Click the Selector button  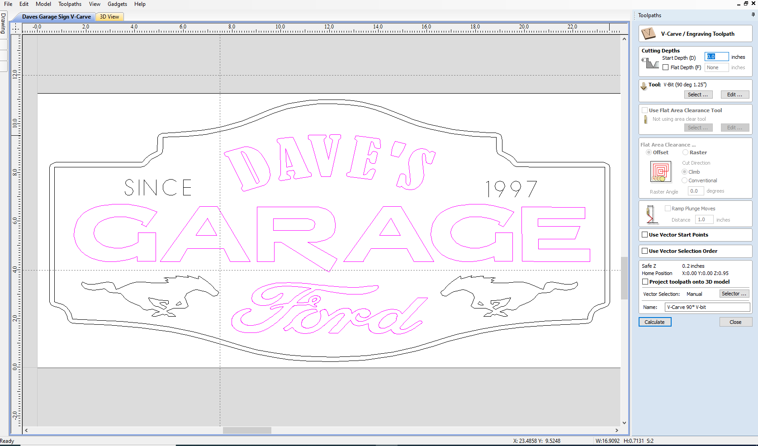pyautogui.click(x=734, y=294)
